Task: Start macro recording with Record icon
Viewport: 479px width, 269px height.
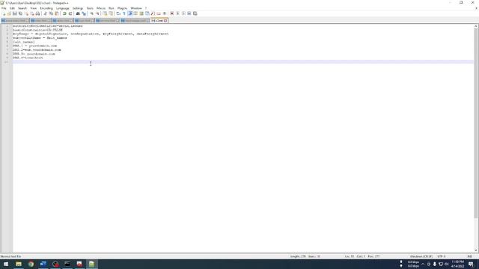Action: pyautogui.click(x=171, y=13)
